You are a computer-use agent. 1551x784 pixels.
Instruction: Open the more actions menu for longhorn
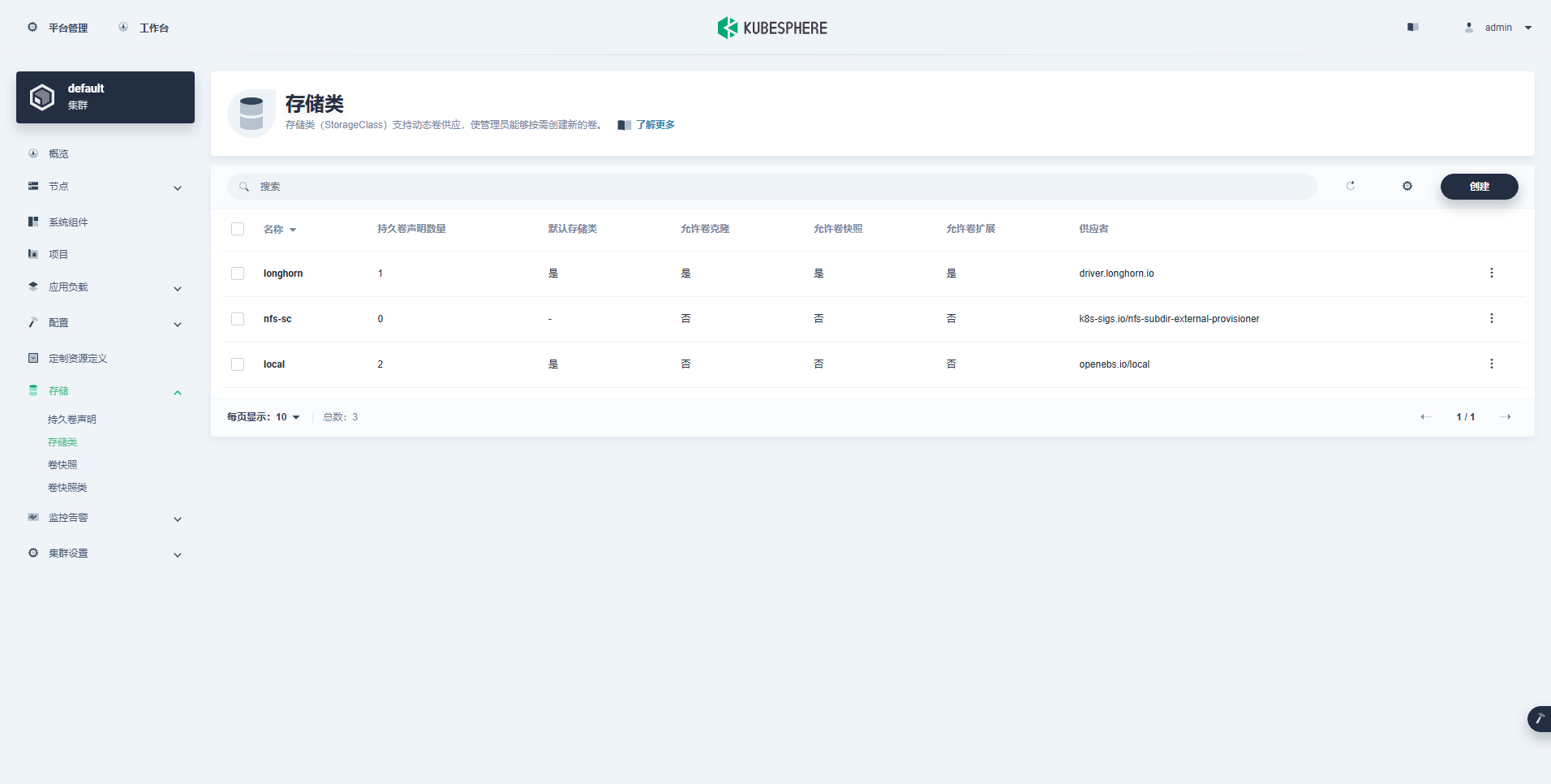pyautogui.click(x=1491, y=274)
